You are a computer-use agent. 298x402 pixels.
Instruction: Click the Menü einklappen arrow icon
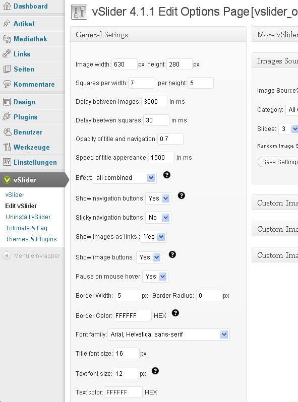7,255
